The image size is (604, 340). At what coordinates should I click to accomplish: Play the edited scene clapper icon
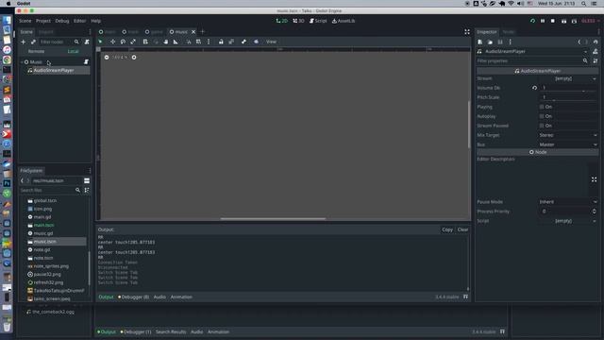[x=564, y=21]
